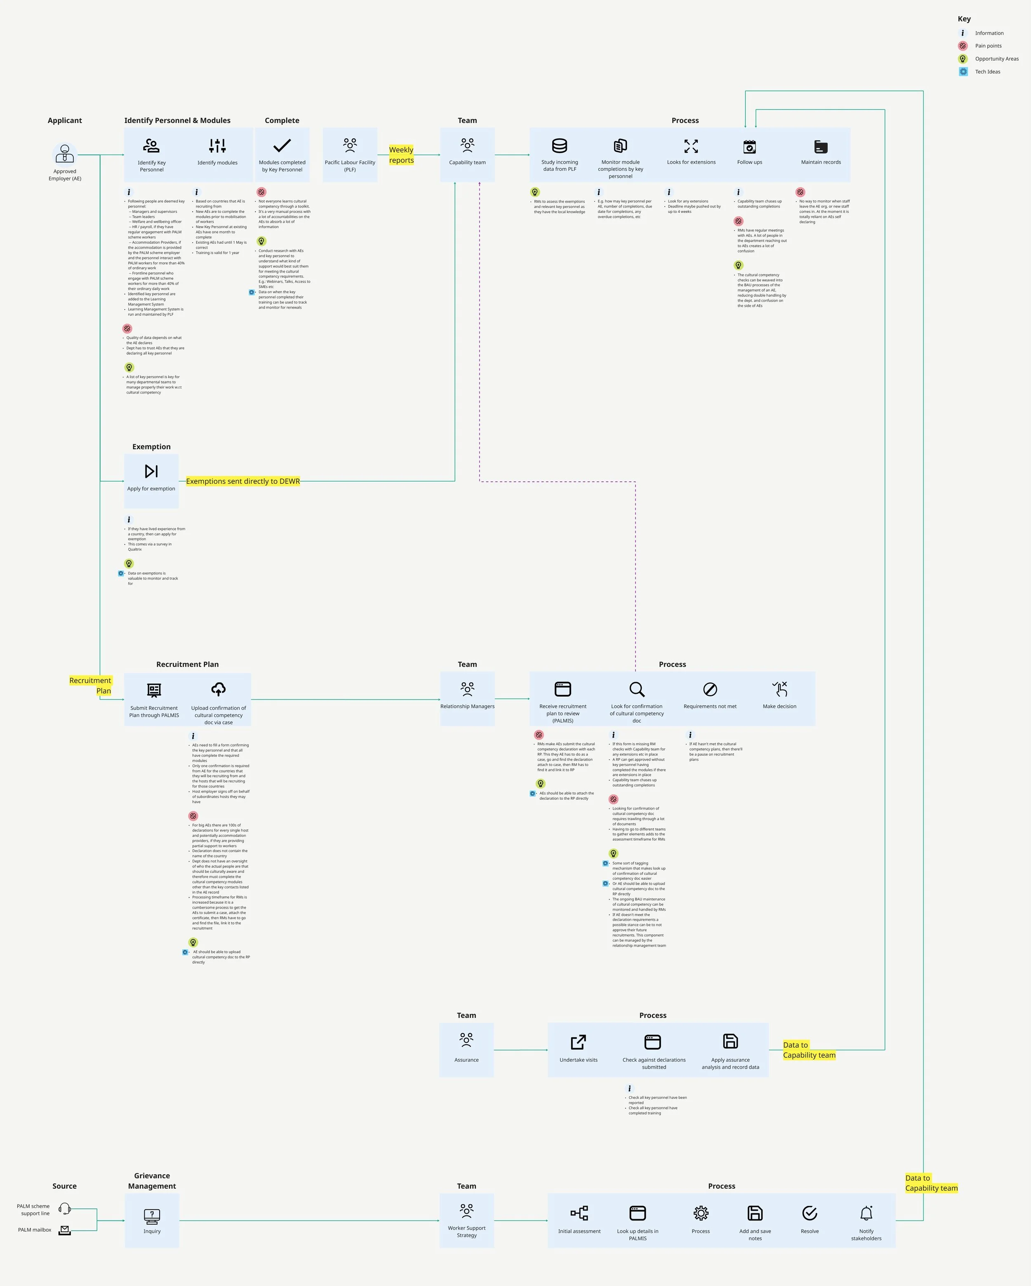Screen dimensions: 1031x1286
Task: Select the Identify Key Personnel icon
Action: [151, 146]
